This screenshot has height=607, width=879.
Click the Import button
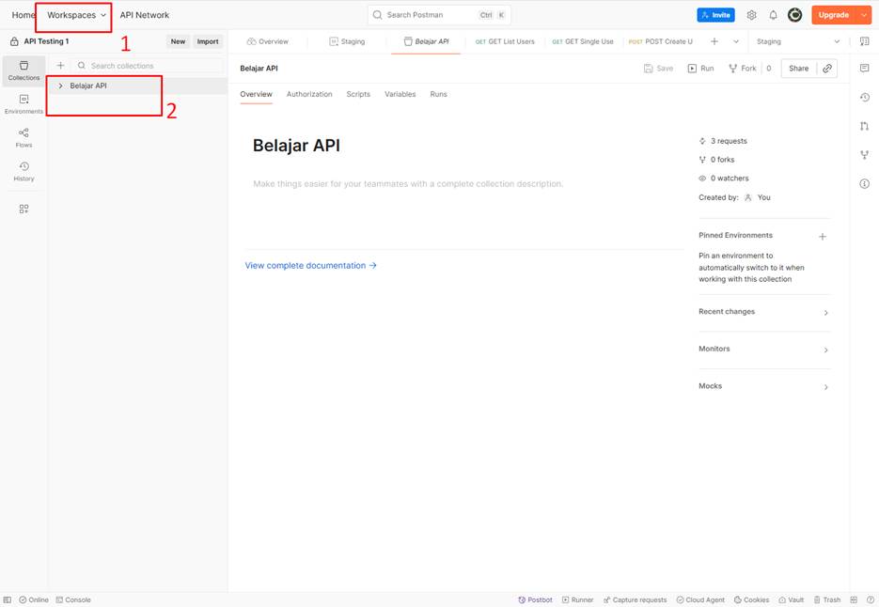pyautogui.click(x=208, y=41)
